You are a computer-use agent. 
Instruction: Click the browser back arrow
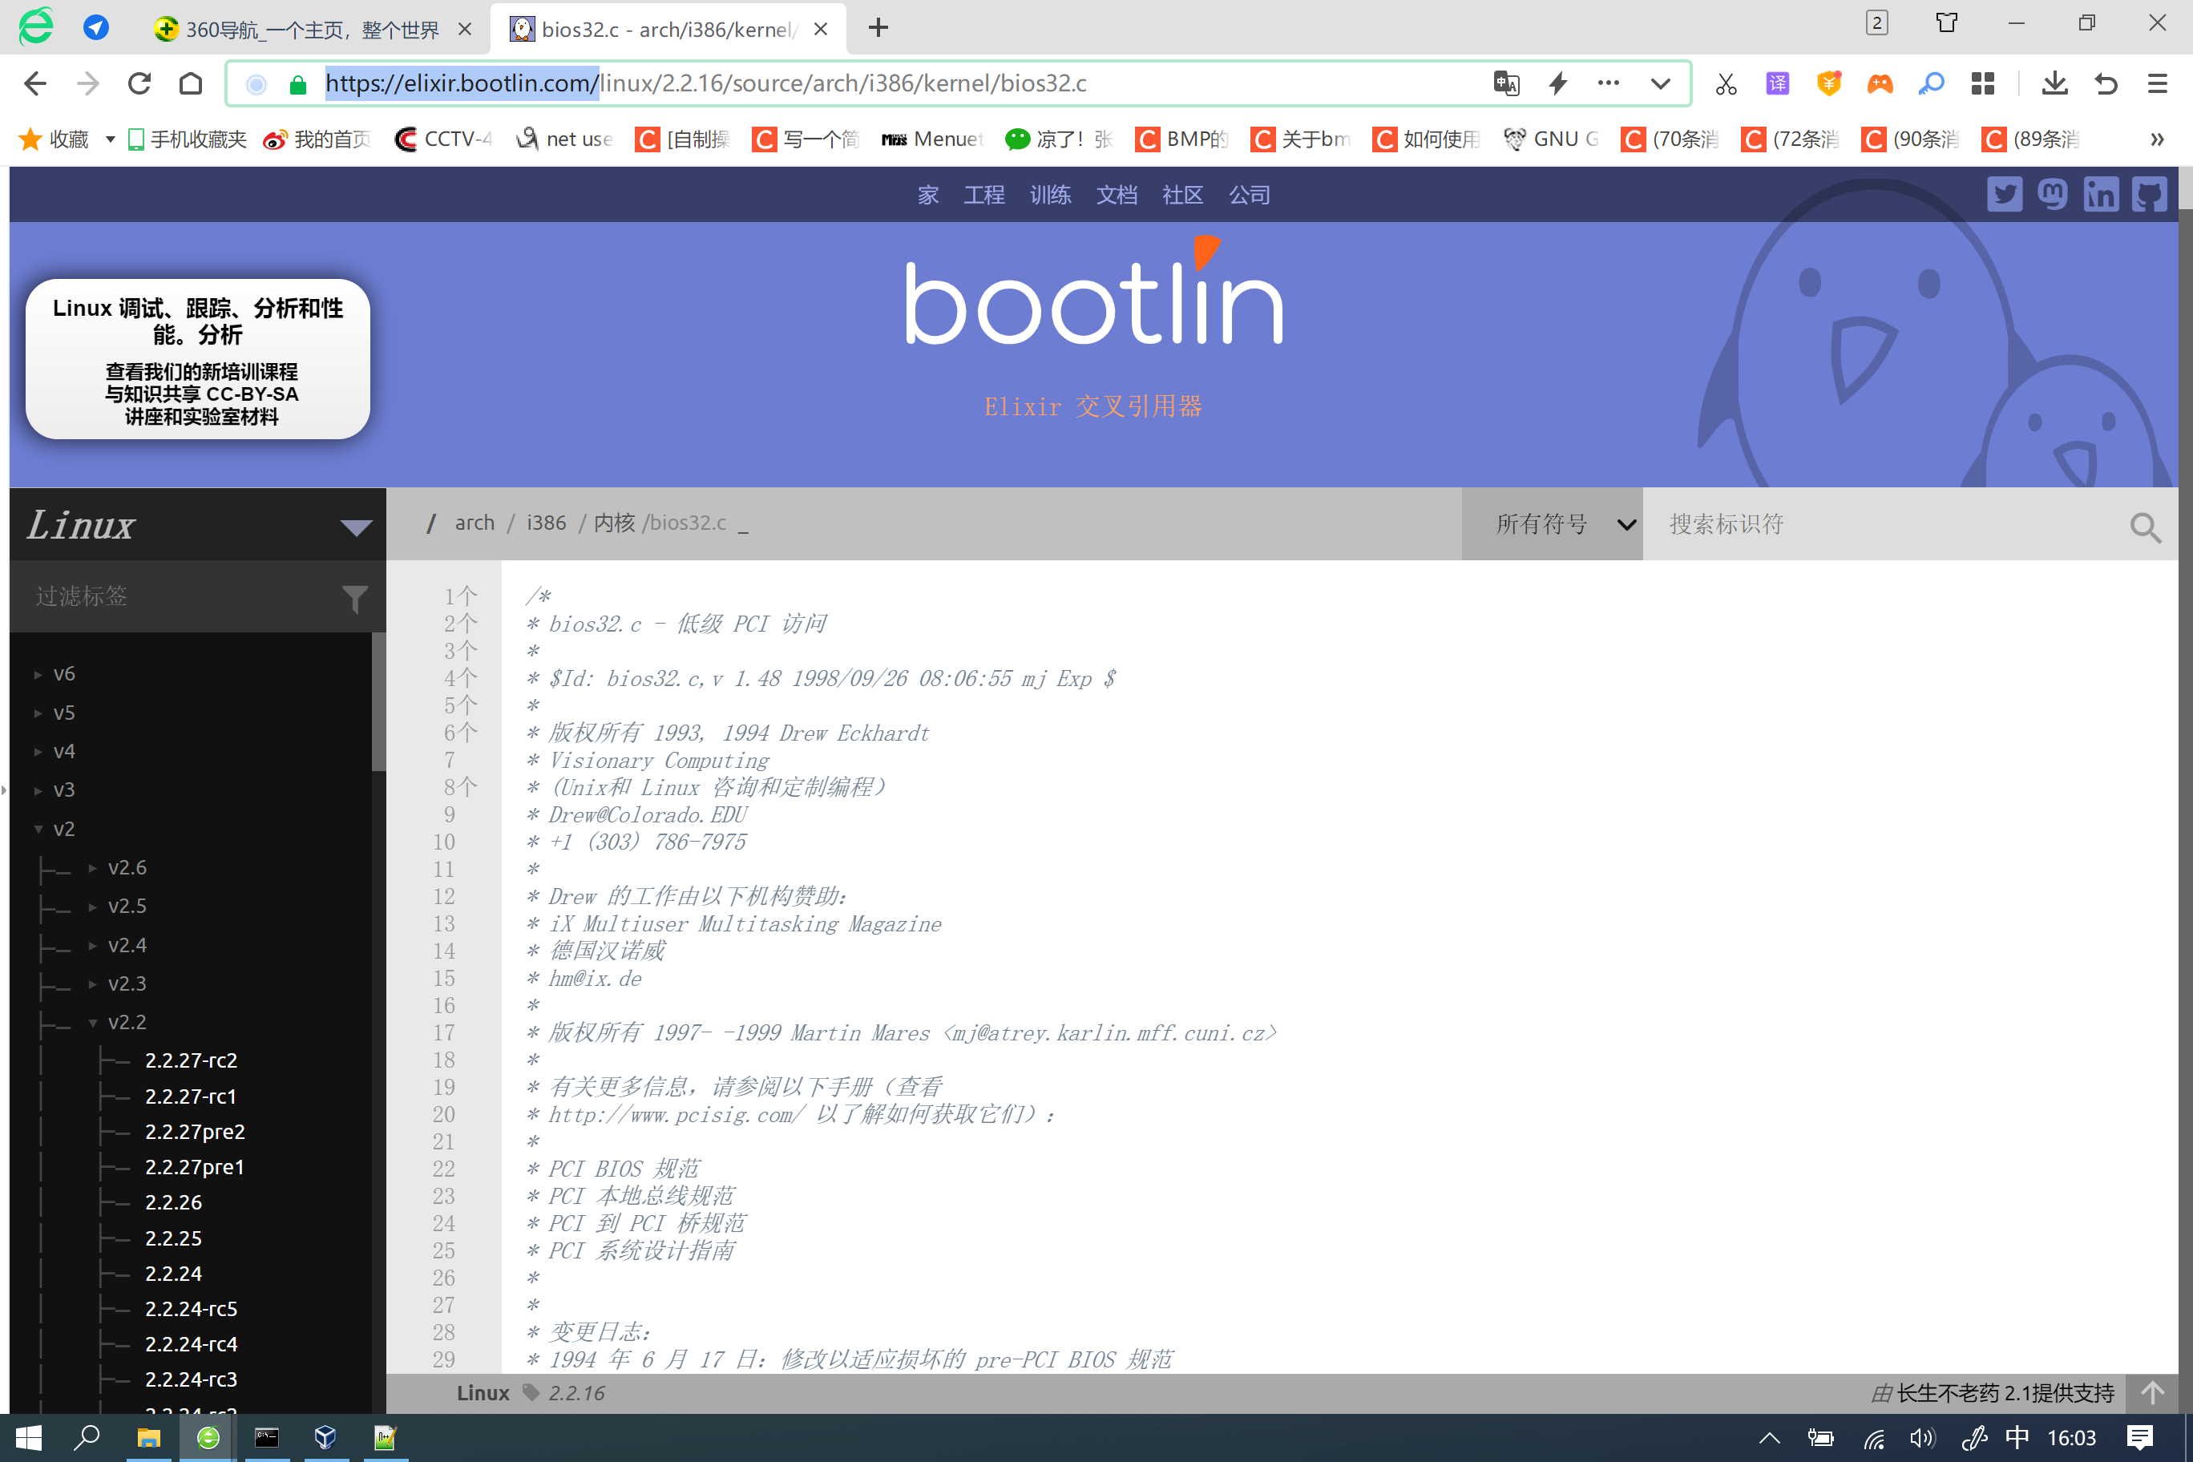tap(34, 84)
